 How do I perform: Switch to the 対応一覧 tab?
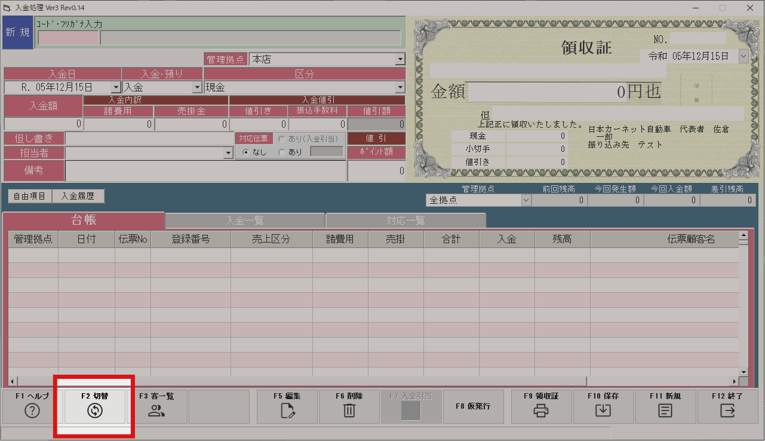click(x=406, y=220)
